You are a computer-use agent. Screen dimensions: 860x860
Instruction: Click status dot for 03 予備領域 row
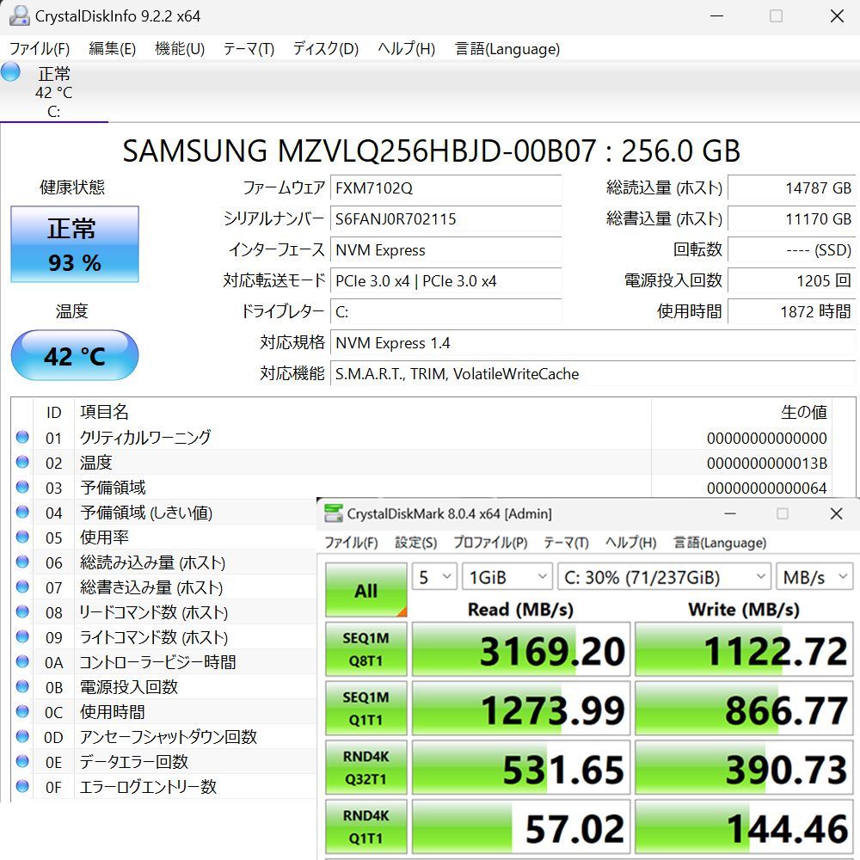pyautogui.click(x=22, y=487)
